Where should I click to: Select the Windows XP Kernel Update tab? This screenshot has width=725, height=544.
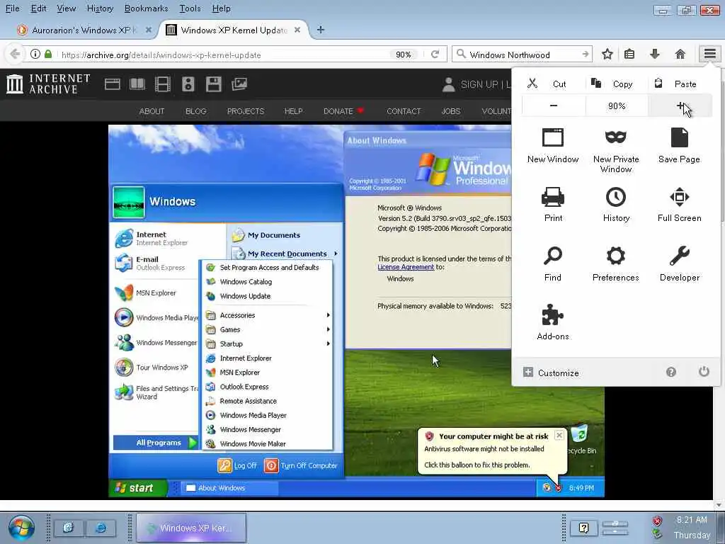[x=234, y=30]
